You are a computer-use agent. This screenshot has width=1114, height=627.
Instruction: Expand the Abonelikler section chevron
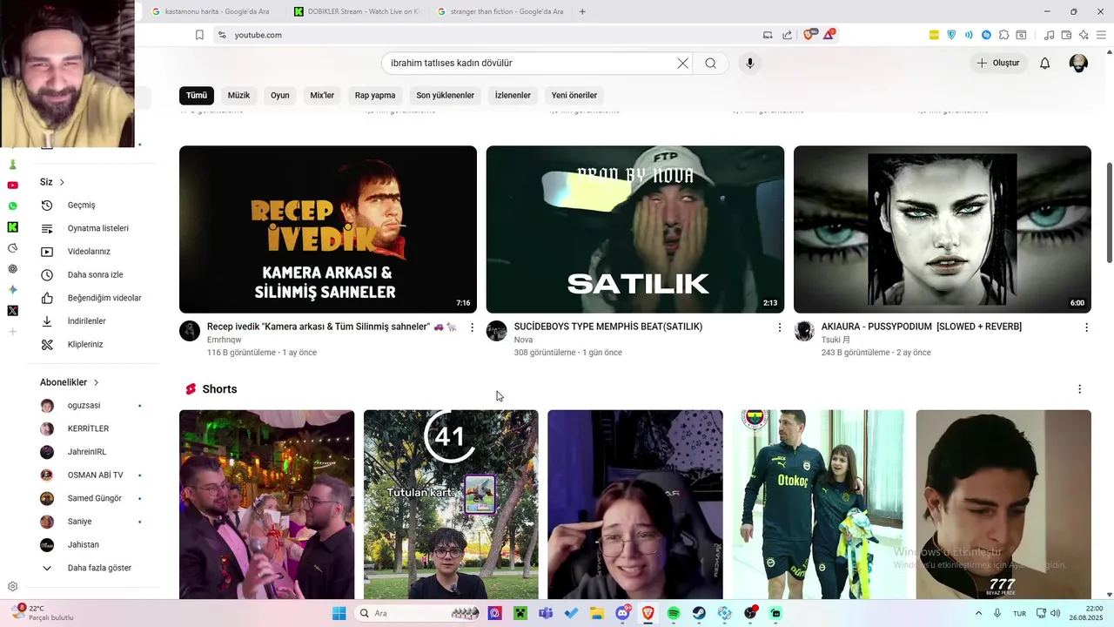pos(96,382)
